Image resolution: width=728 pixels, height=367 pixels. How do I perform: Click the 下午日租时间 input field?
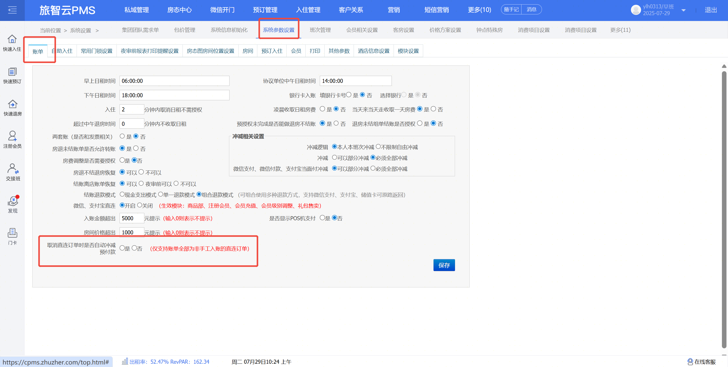click(x=174, y=95)
